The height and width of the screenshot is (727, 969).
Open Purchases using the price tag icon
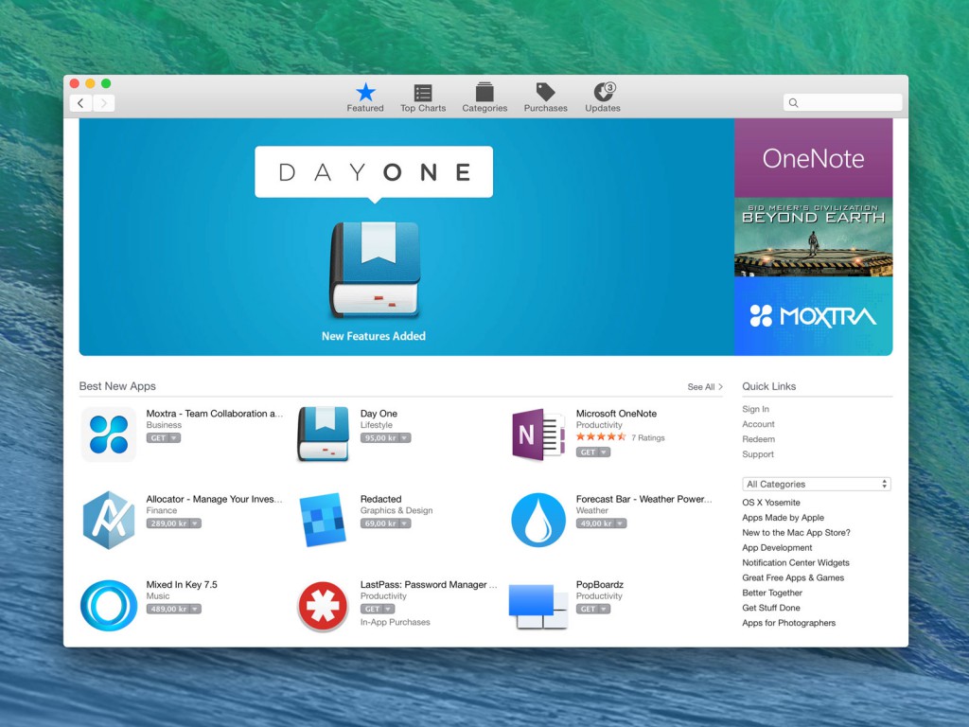click(544, 92)
